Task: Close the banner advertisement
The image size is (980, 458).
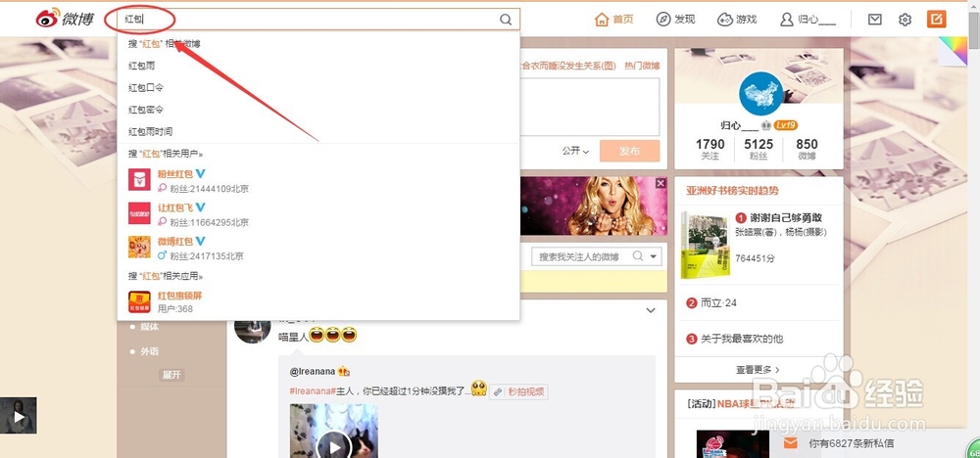Action: (x=661, y=183)
